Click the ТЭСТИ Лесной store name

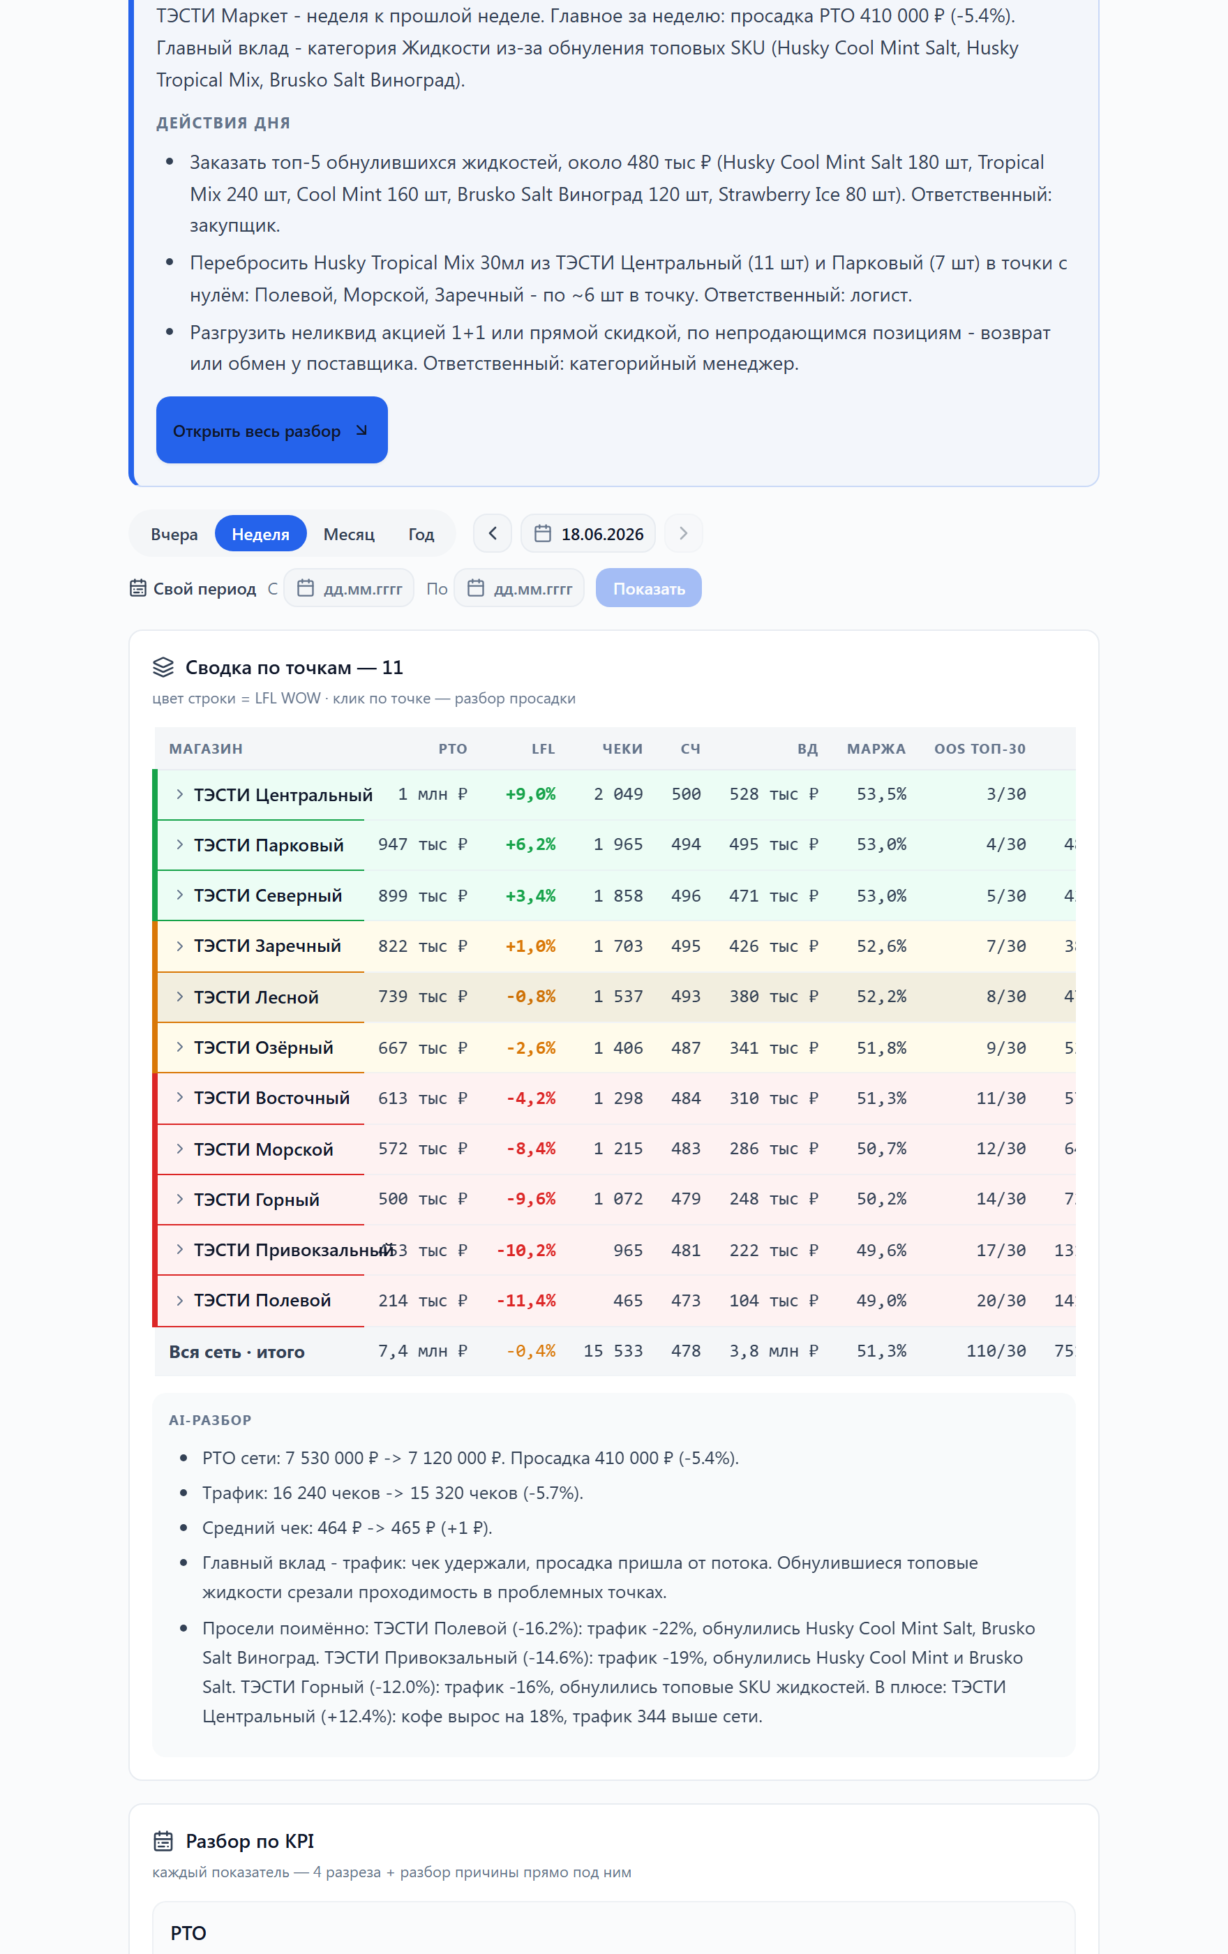[x=255, y=997]
